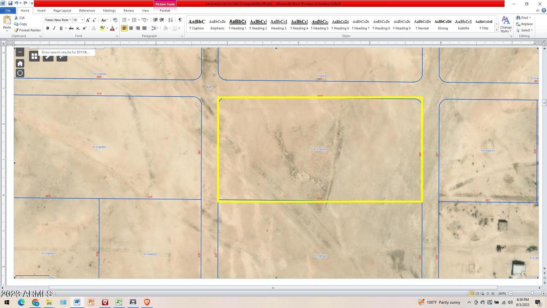Open the Mailings tab
The height and width of the screenshot is (308, 547).
pos(109,11)
